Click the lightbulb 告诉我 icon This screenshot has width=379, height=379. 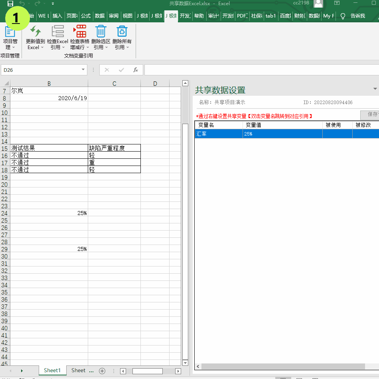342,16
